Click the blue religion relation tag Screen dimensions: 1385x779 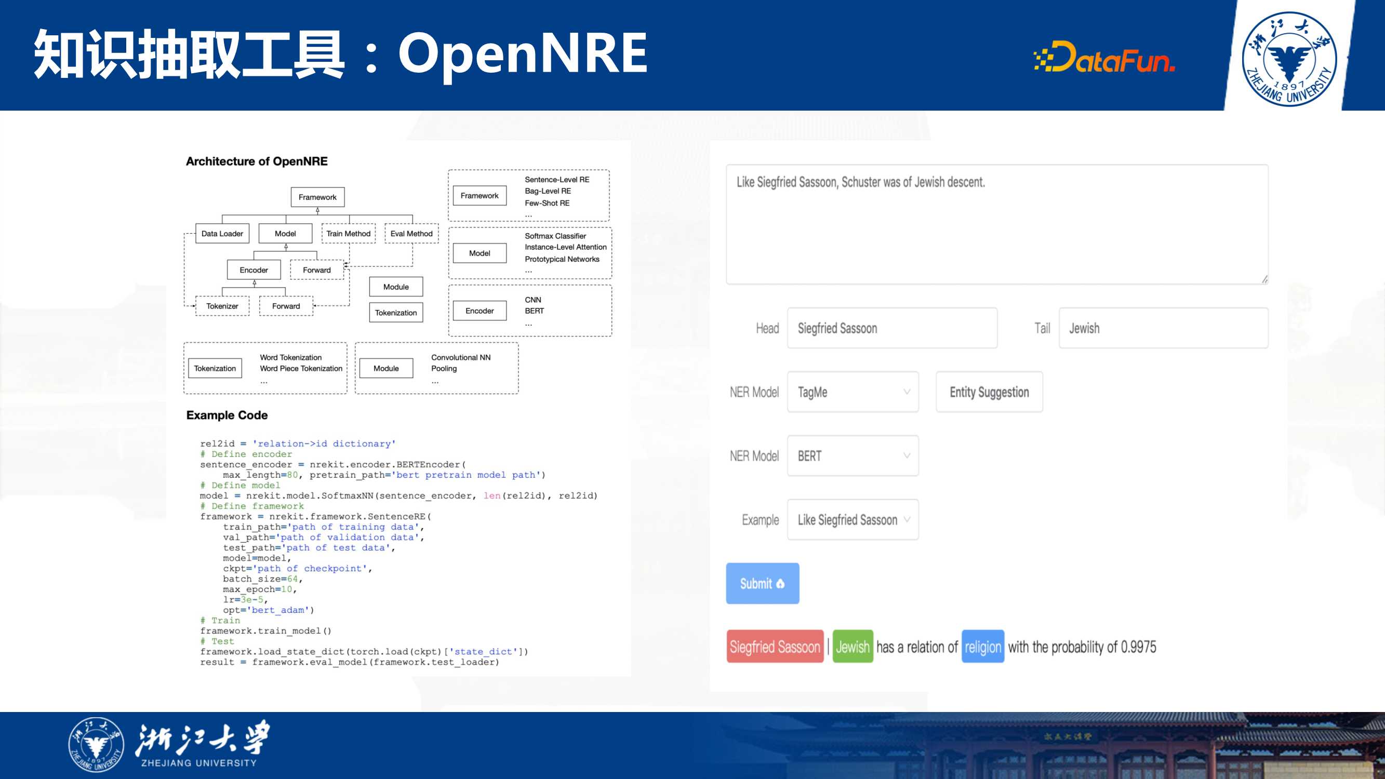click(x=983, y=646)
